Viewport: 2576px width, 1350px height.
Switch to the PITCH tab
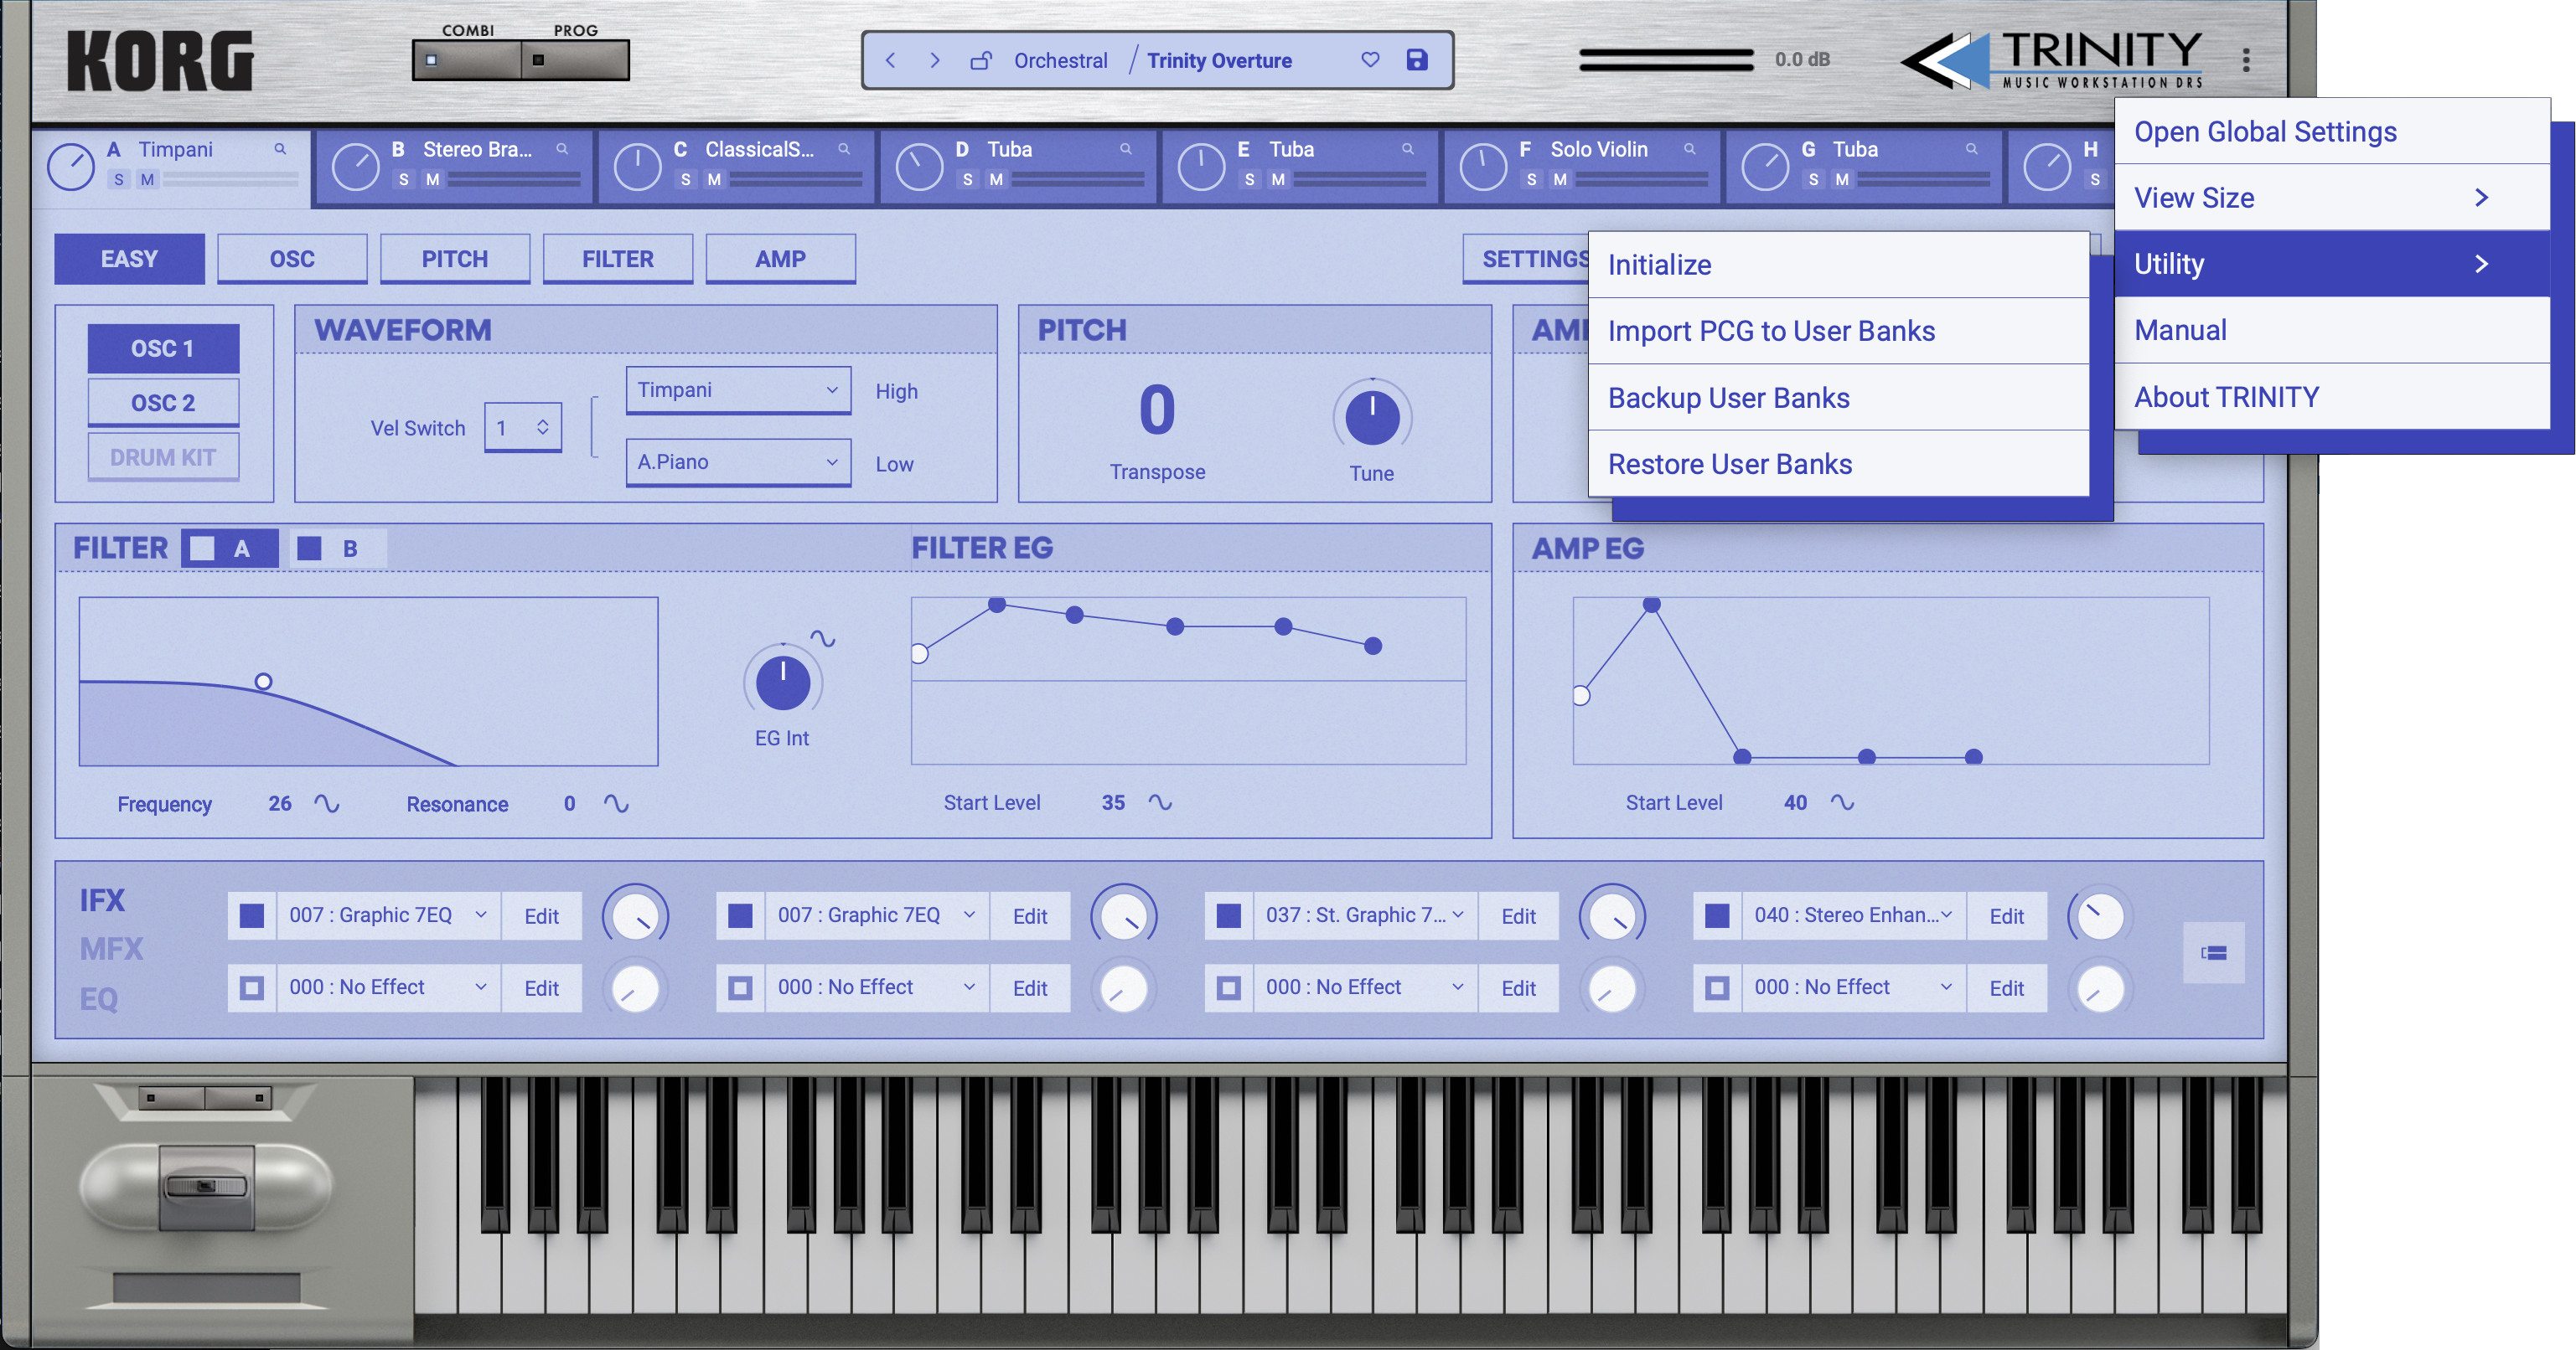click(455, 259)
